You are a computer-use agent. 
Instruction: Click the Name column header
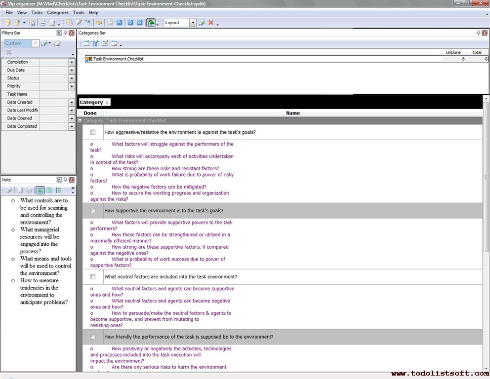pyautogui.click(x=292, y=113)
